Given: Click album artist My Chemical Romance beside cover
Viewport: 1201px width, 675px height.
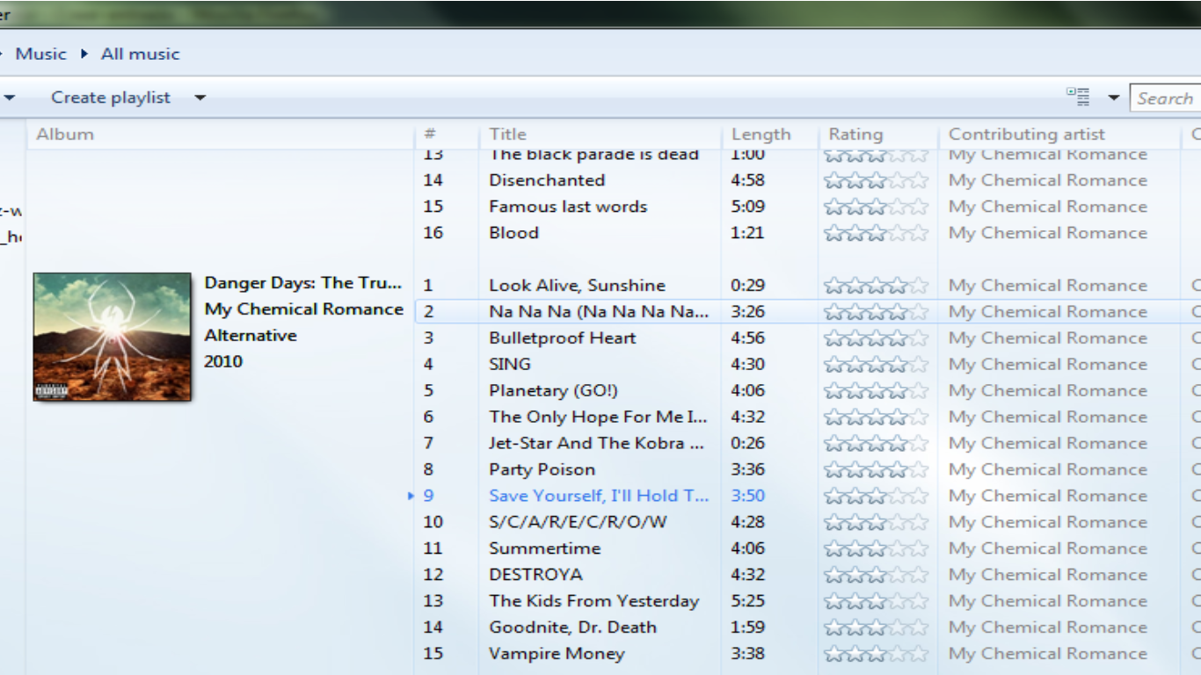Looking at the screenshot, I should point(303,309).
